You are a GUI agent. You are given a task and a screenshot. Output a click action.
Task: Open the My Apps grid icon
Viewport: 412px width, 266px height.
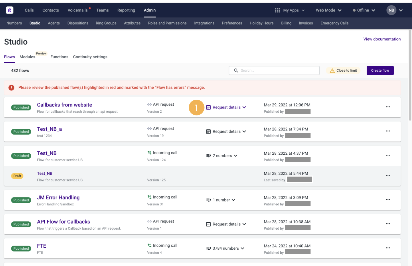[277, 10]
